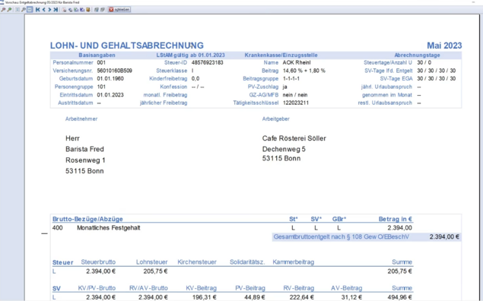483x301 pixels.
Task: Click the Krankenkasse/Einzugsstelle header
Action: tap(281, 55)
